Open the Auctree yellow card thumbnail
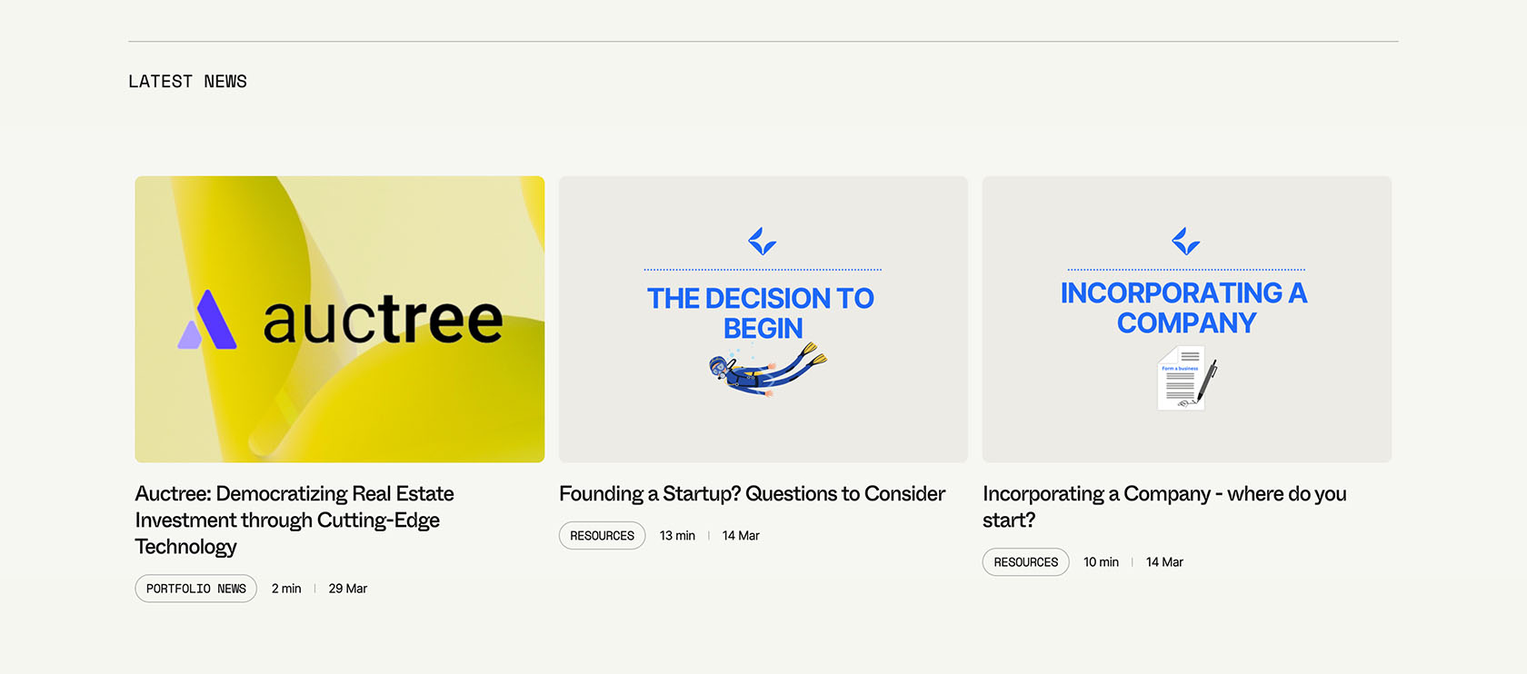This screenshot has width=1527, height=674. pyautogui.click(x=340, y=319)
